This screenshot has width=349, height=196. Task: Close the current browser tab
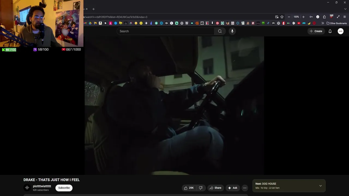[87, 9]
